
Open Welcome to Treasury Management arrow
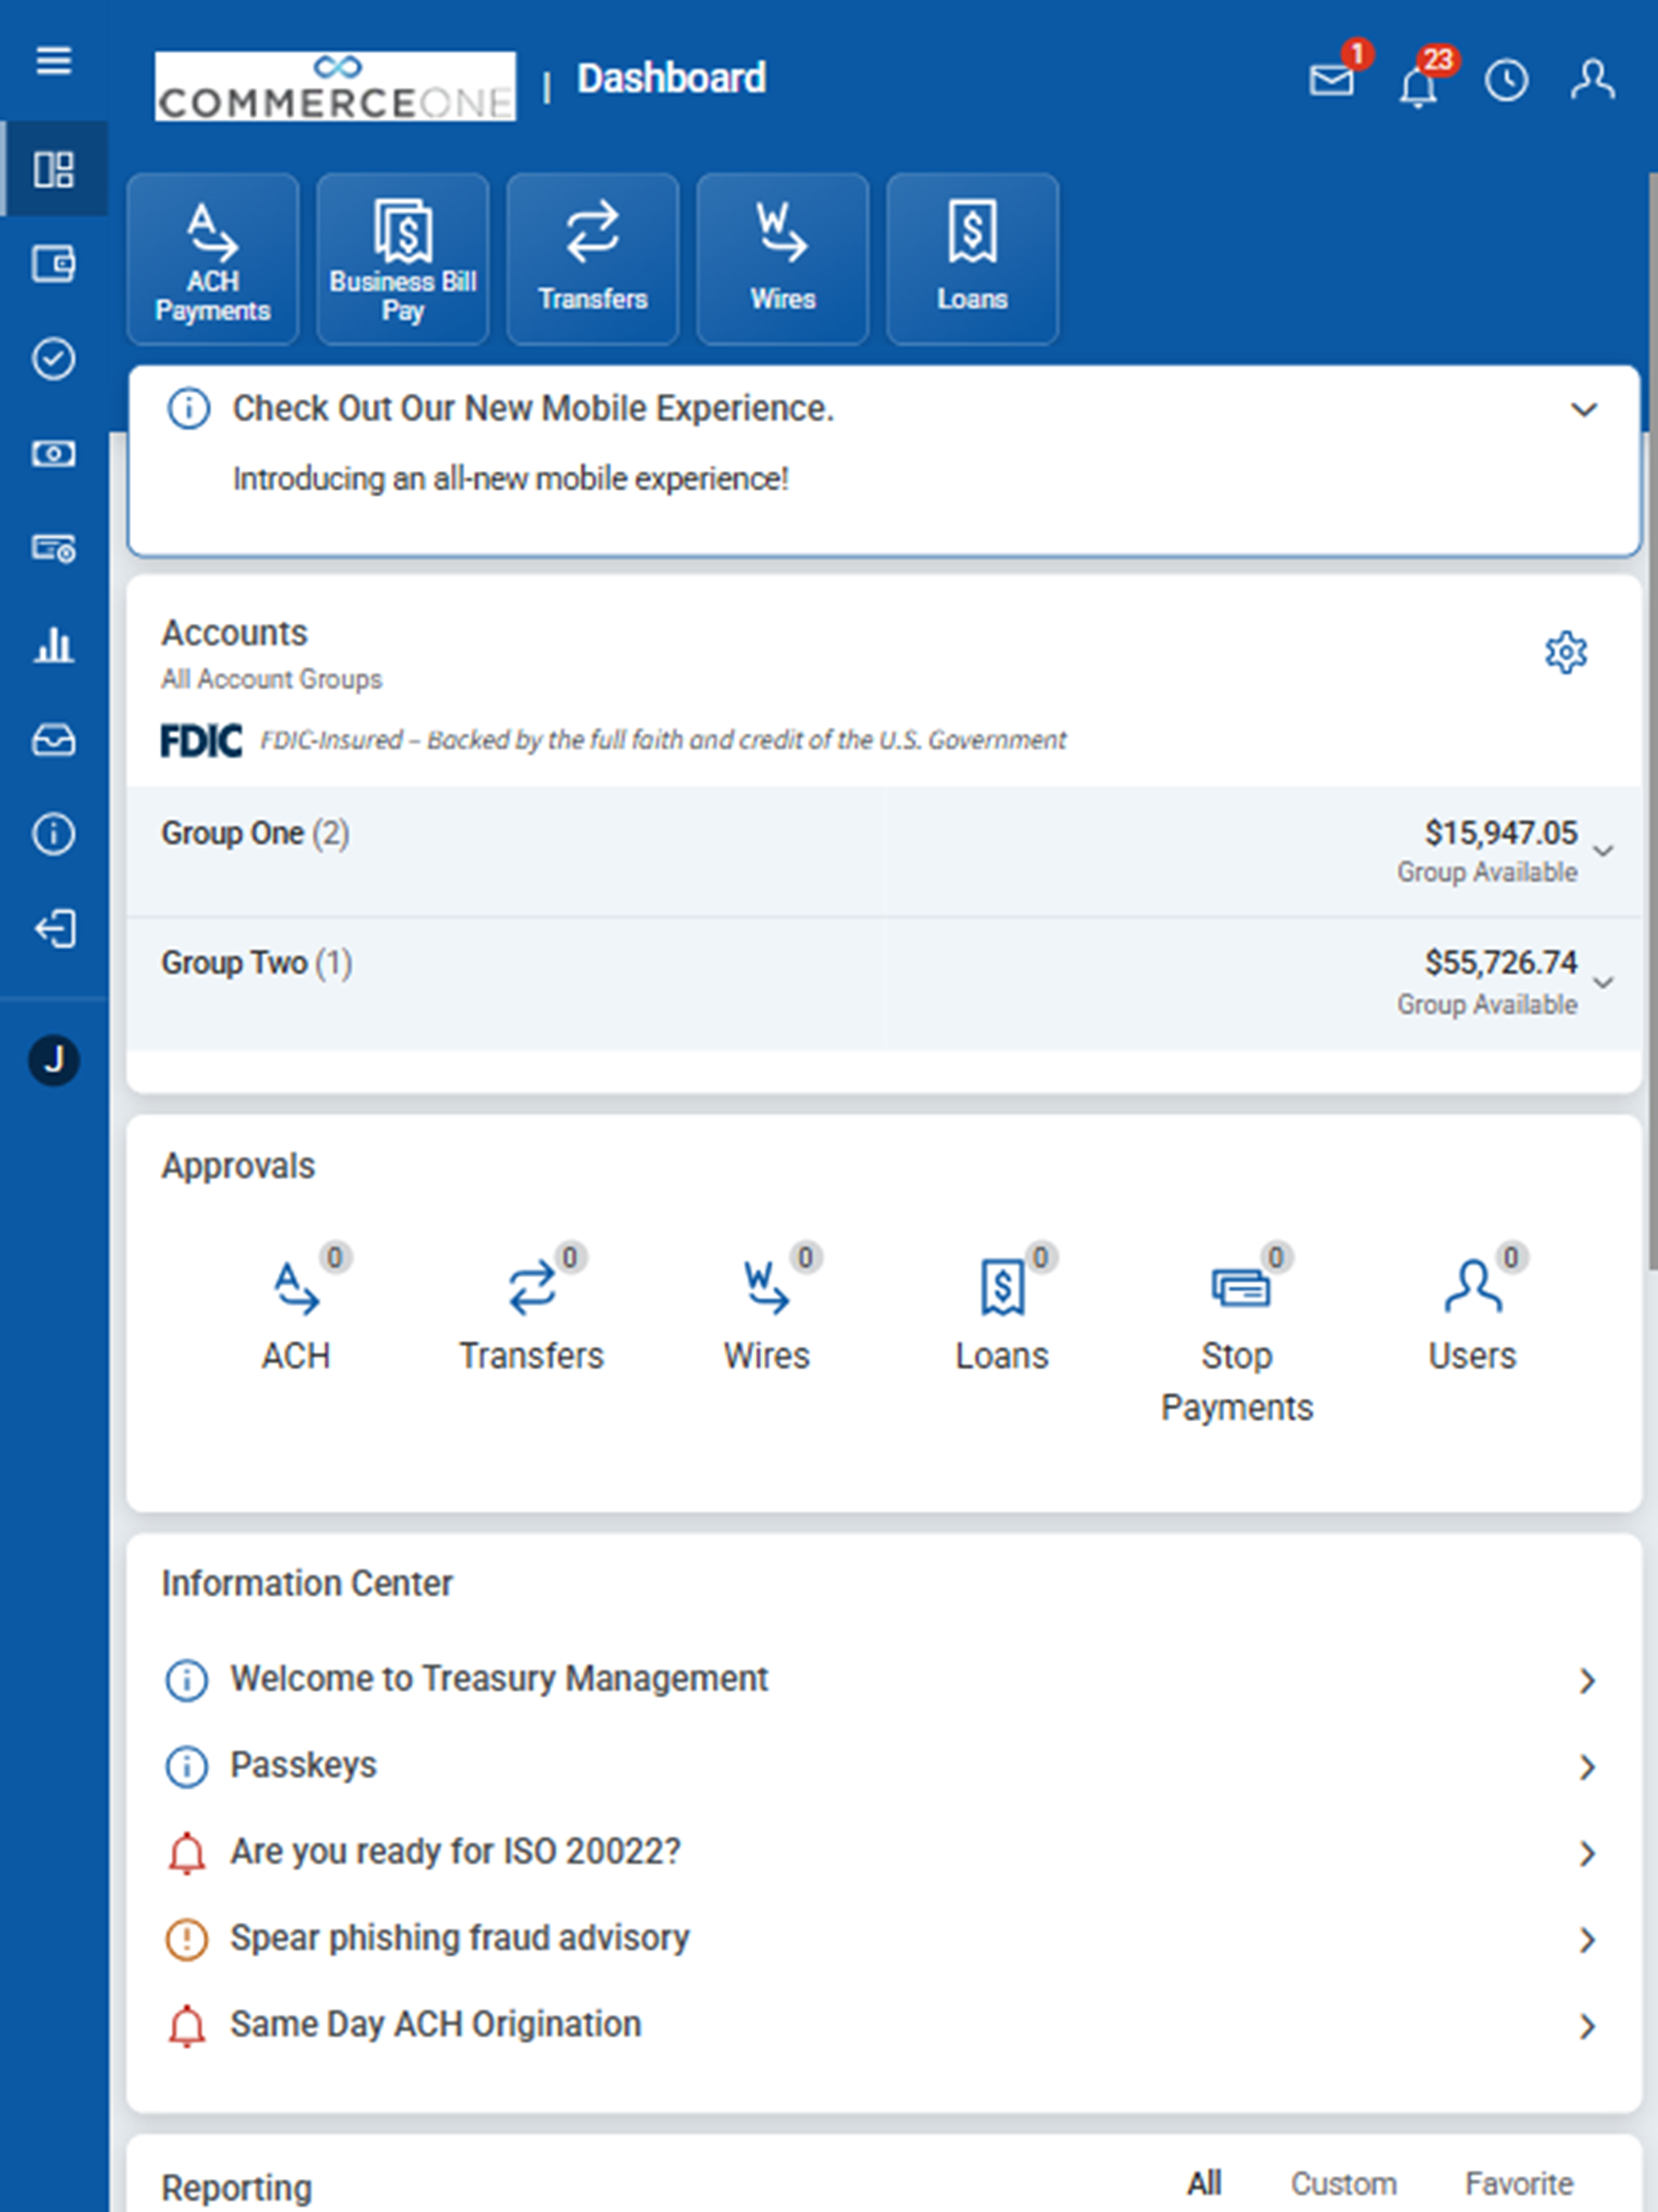point(1587,1681)
